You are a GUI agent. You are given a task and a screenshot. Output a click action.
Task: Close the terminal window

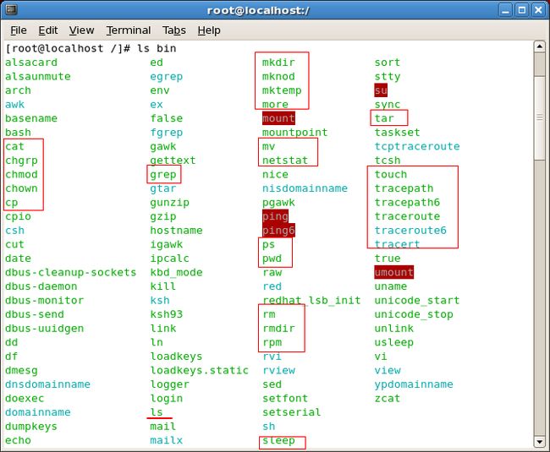(x=538, y=10)
